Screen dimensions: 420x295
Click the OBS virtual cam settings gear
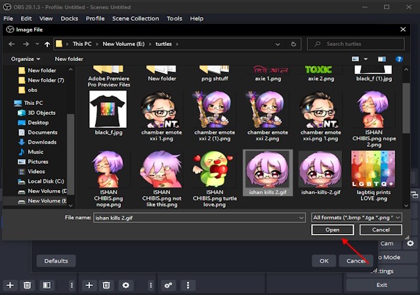[410, 243]
